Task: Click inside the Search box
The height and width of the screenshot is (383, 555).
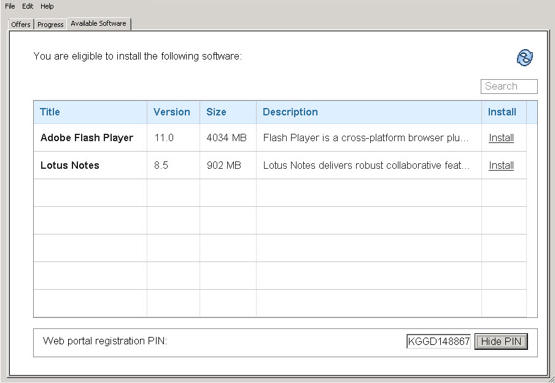Action: point(508,86)
